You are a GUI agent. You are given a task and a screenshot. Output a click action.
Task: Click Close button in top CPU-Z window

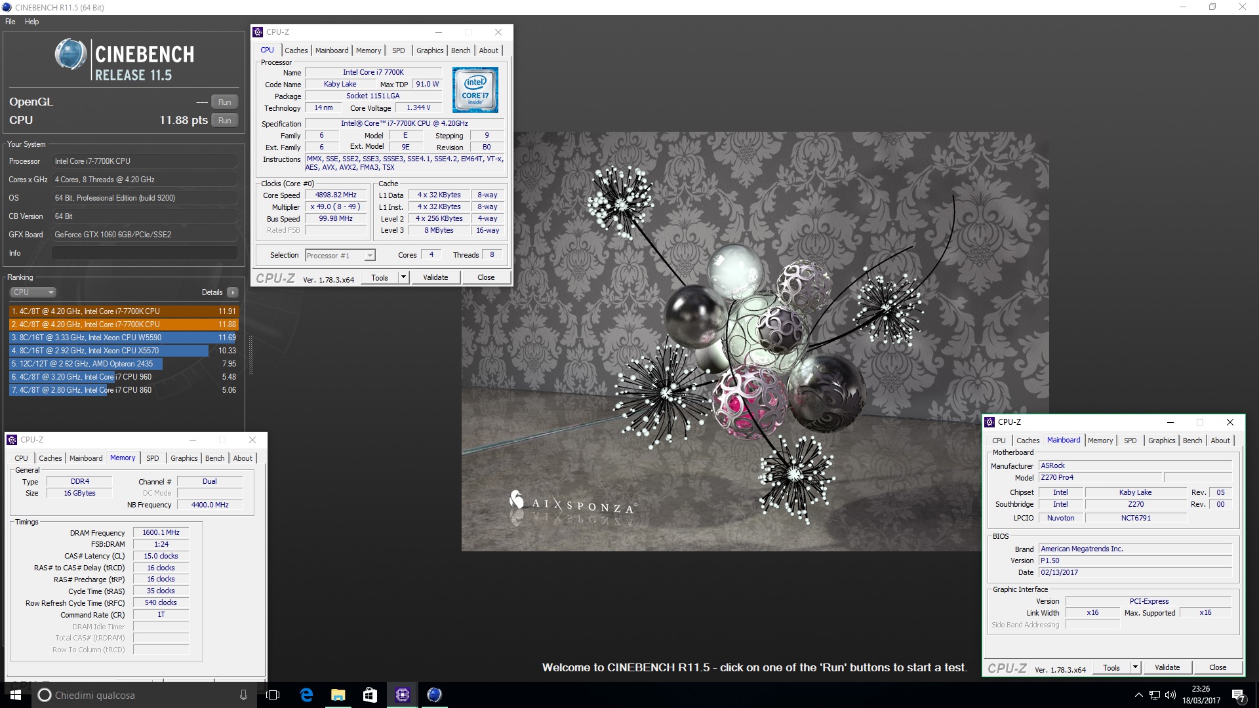pos(486,278)
